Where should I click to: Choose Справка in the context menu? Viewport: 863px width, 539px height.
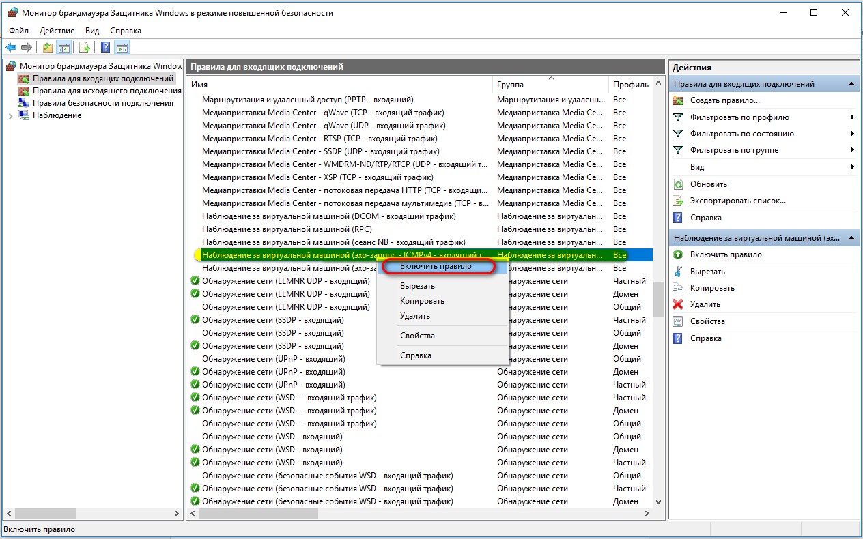(x=443, y=355)
